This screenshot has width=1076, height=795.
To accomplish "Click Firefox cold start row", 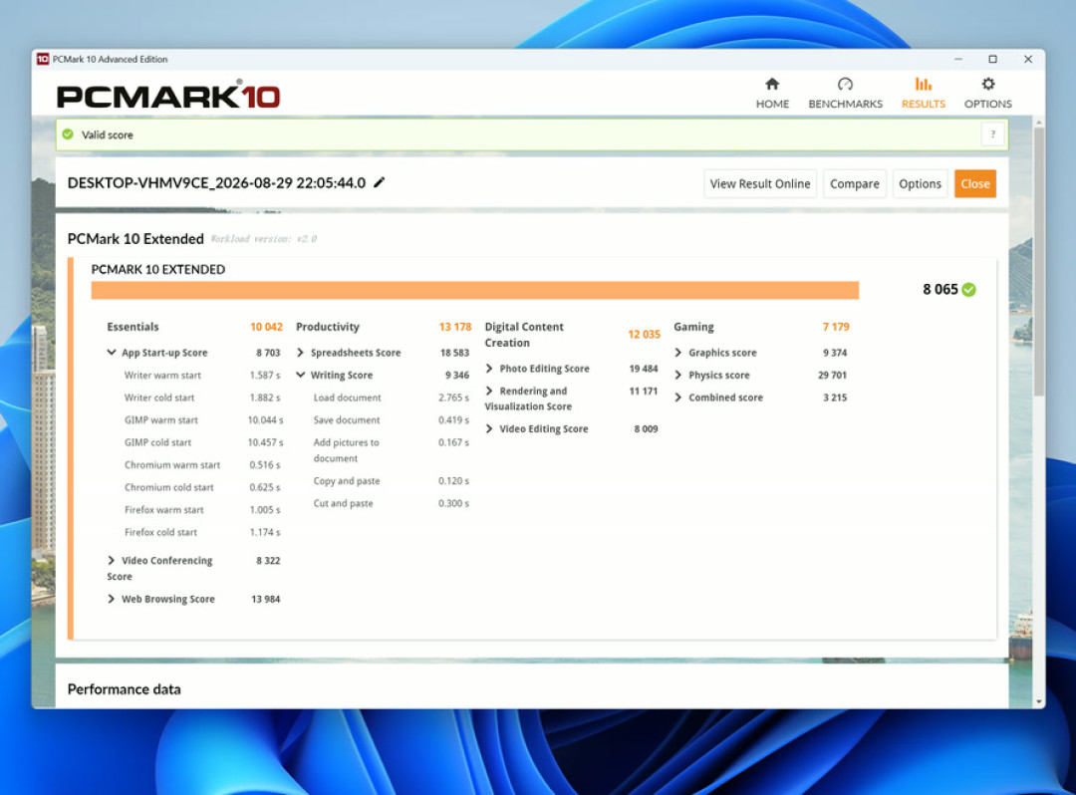I will (x=201, y=532).
